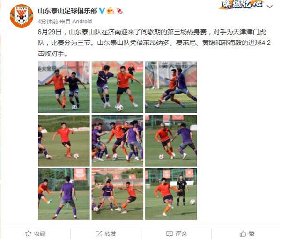Open the 山东泰山足球俱乐部 profile name link
Viewport: 281px width, 239px height.
point(67,11)
